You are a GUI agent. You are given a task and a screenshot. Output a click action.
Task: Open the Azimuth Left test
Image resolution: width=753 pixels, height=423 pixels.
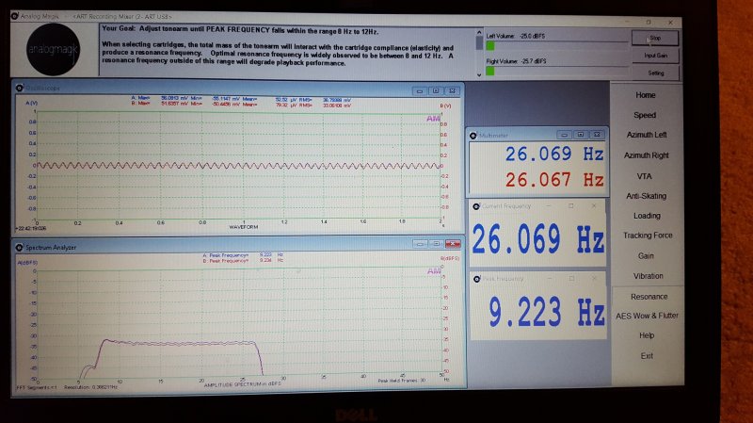point(647,135)
